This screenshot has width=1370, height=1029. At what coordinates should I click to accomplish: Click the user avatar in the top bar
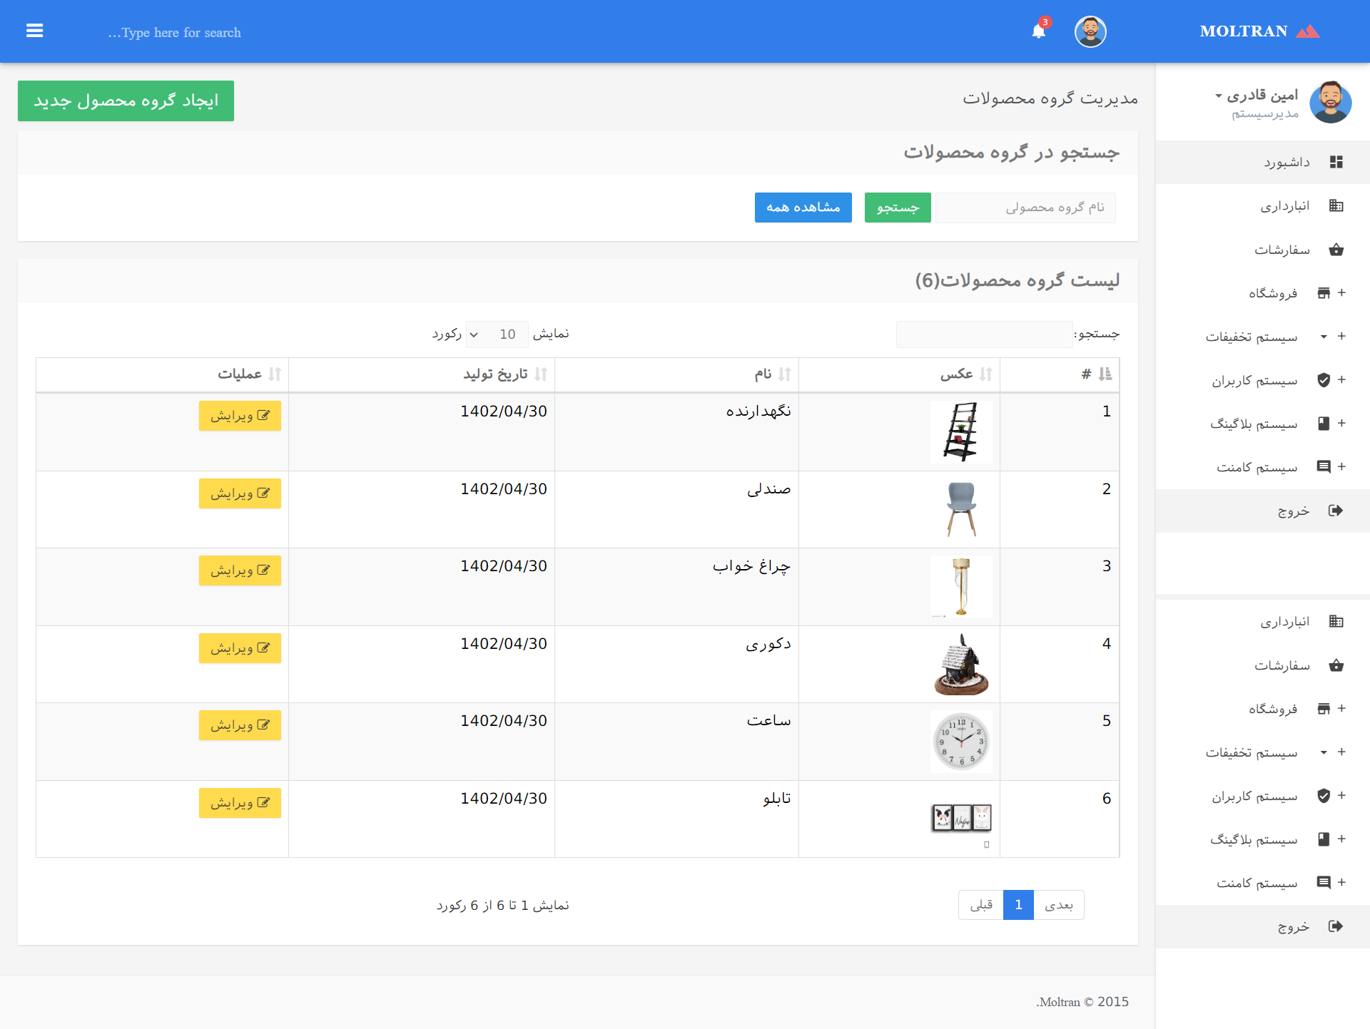click(1090, 31)
